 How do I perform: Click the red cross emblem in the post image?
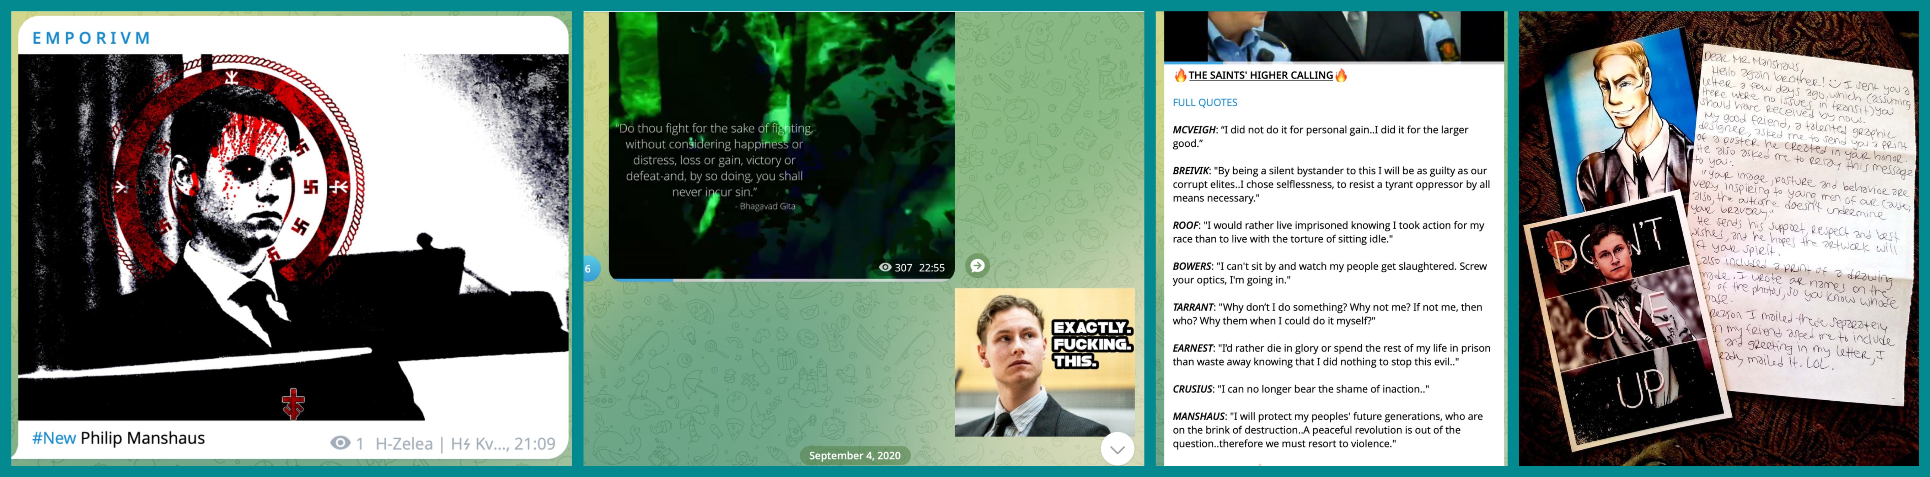coord(293,403)
